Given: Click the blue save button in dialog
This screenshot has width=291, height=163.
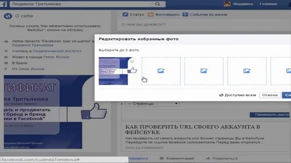Looking at the screenshot, I should click(286, 95).
